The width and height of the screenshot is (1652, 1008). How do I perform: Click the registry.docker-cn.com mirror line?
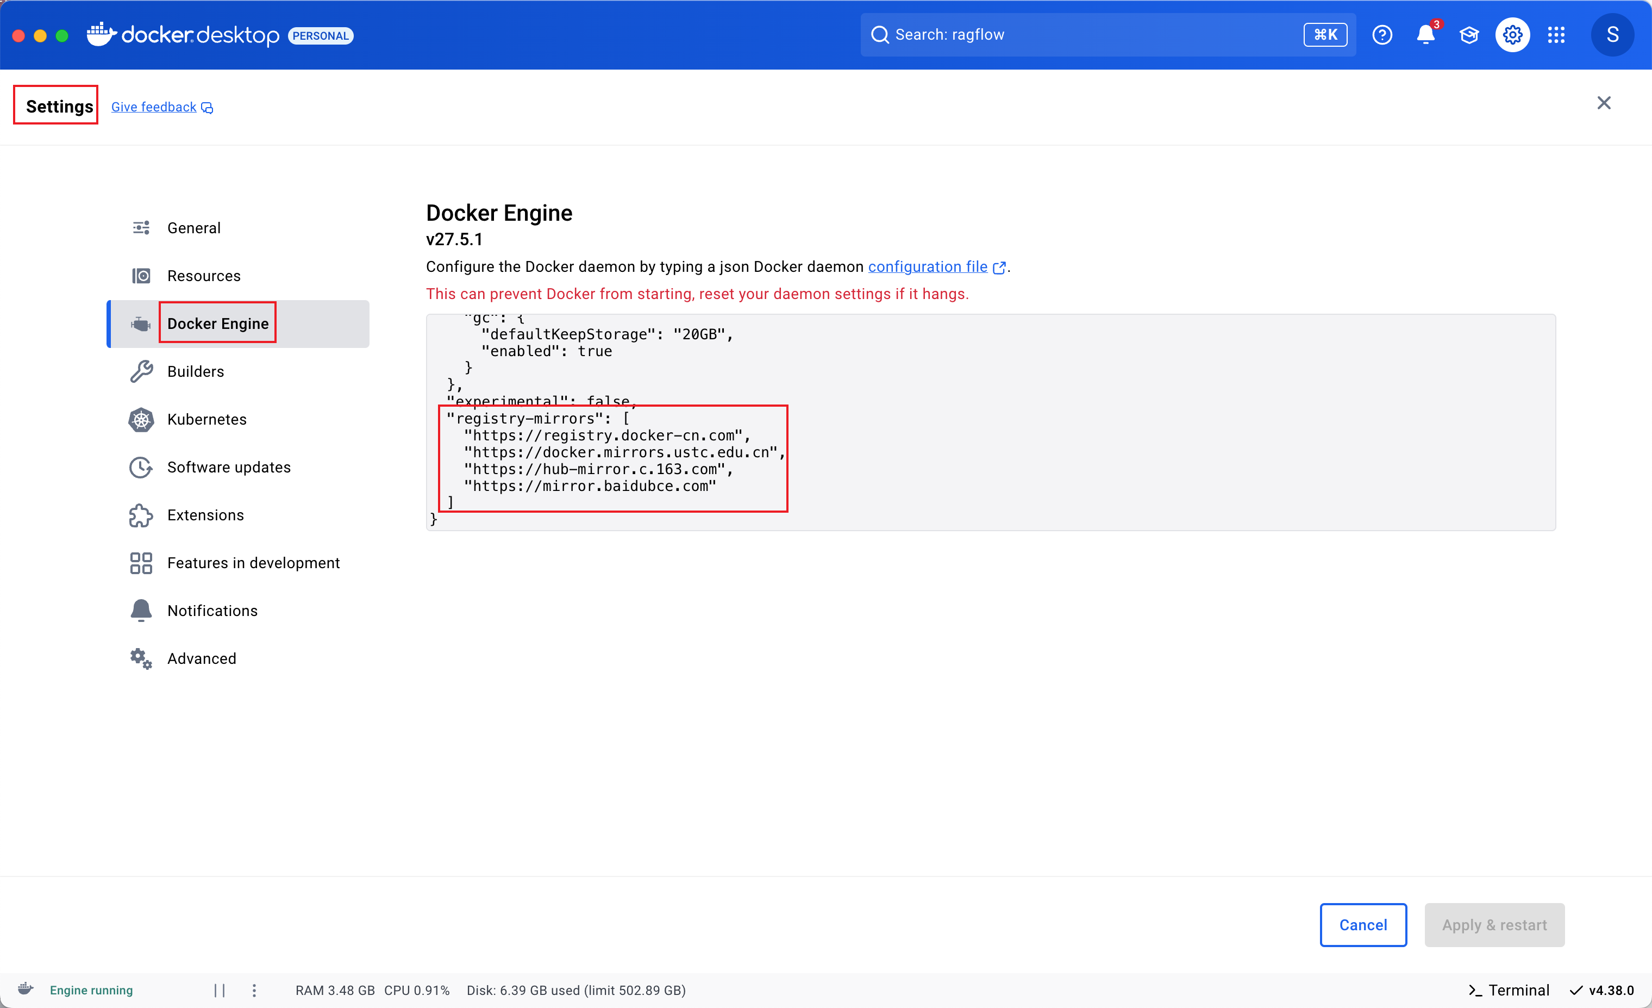(x=607, y=435)
